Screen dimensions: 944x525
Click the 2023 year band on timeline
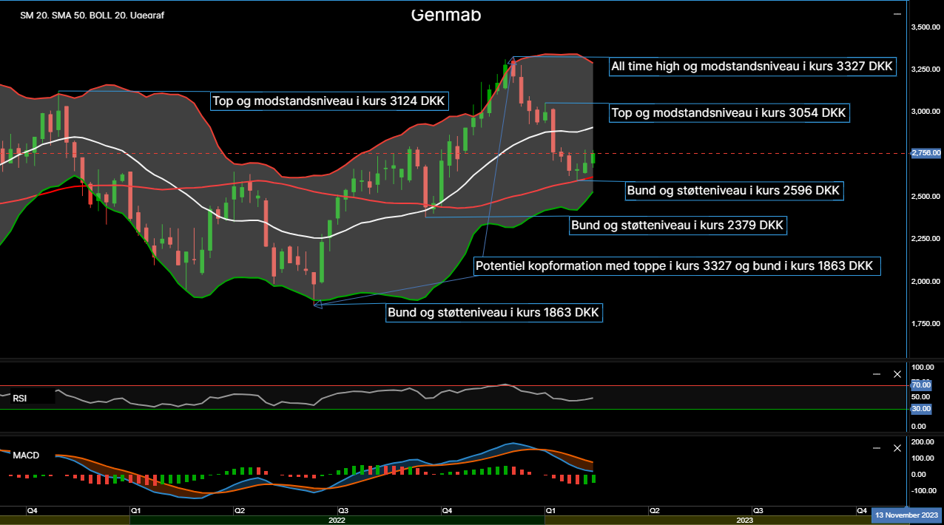point(744,521)
